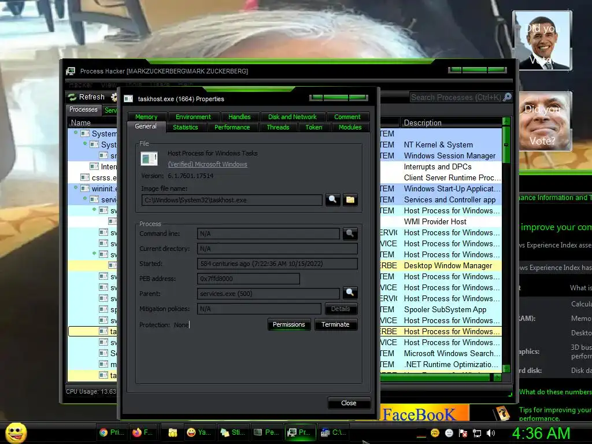Screen dimensions: 592x444
Task: Collapse the second Syst tree node
Action: (85, 143)
